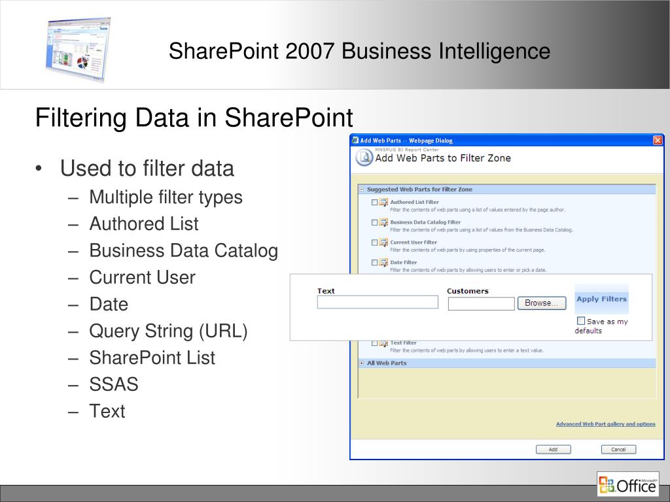This screenshot has height=502, width=670.
Task: Click the Text Filter web part icon
Action: coord(383,343)
